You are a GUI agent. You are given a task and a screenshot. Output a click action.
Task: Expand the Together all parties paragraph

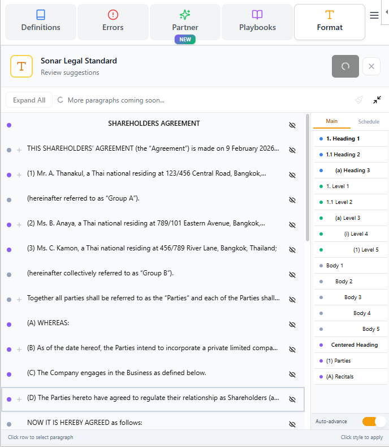(x=19, y=300)
